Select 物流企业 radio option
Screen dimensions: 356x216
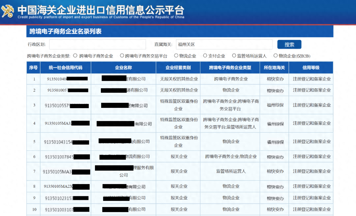(x=176, y=56)
